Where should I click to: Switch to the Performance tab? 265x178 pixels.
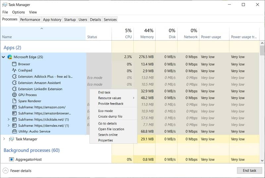tap(30, 19)
